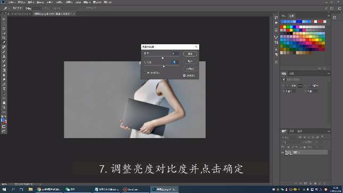The height and width of the screenshot is (193, 343).
Task: Open Photoshop from the Windows taskbar
Action: click(164, 189)
